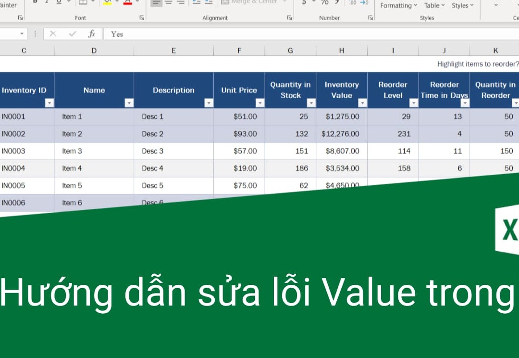Click the Enter checkmark in formula bar
519x358 pixels.
click(x=73, y=34)
